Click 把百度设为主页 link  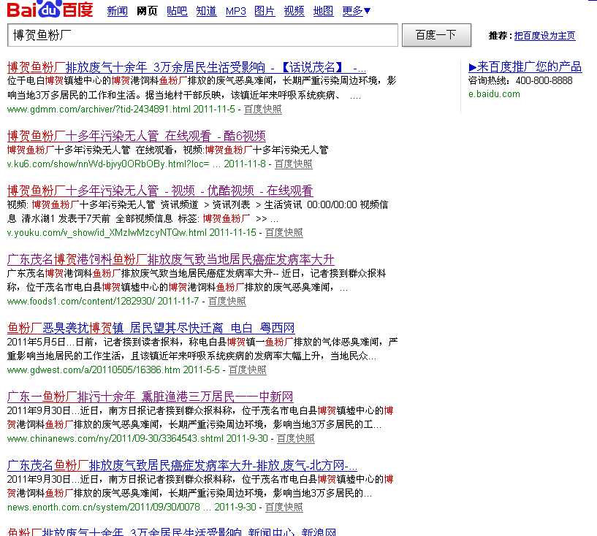click(x=544, y=36)
